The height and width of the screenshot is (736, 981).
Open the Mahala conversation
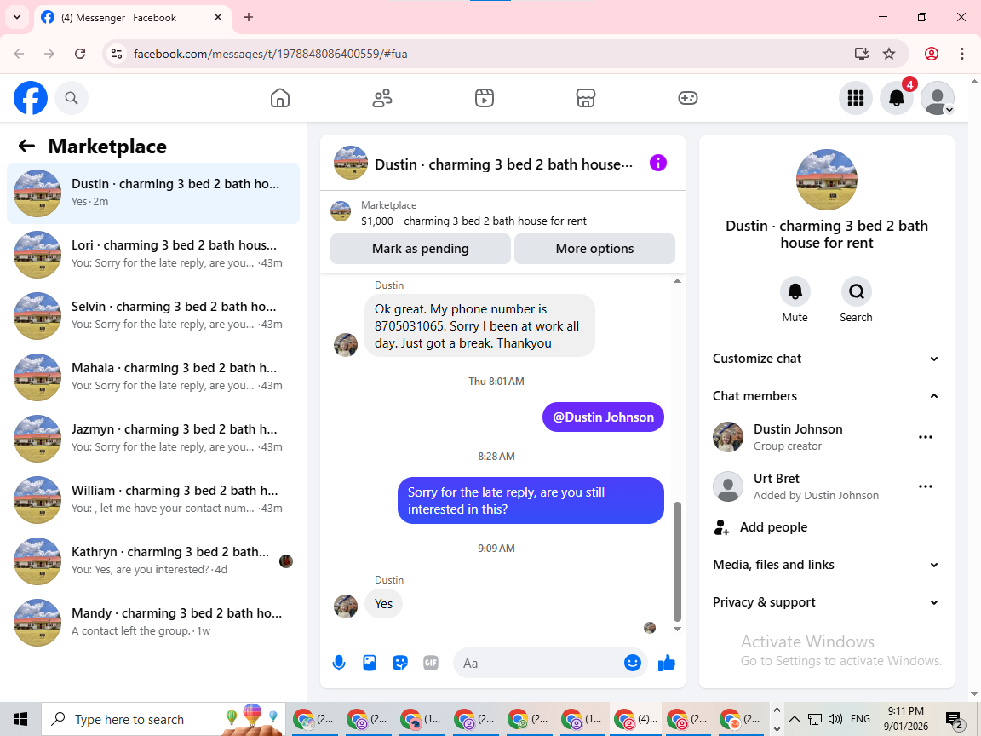pos(153,377)
